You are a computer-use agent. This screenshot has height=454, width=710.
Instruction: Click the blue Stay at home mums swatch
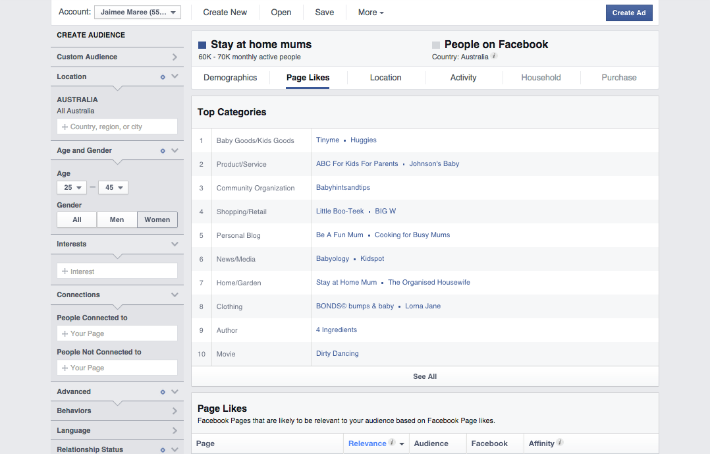click(x=202, y=45)
